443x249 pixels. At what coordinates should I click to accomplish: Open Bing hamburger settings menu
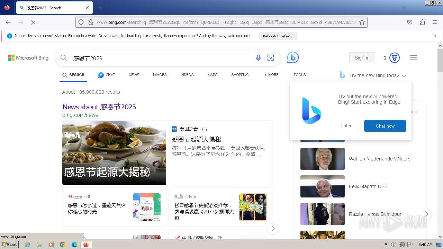413,58
